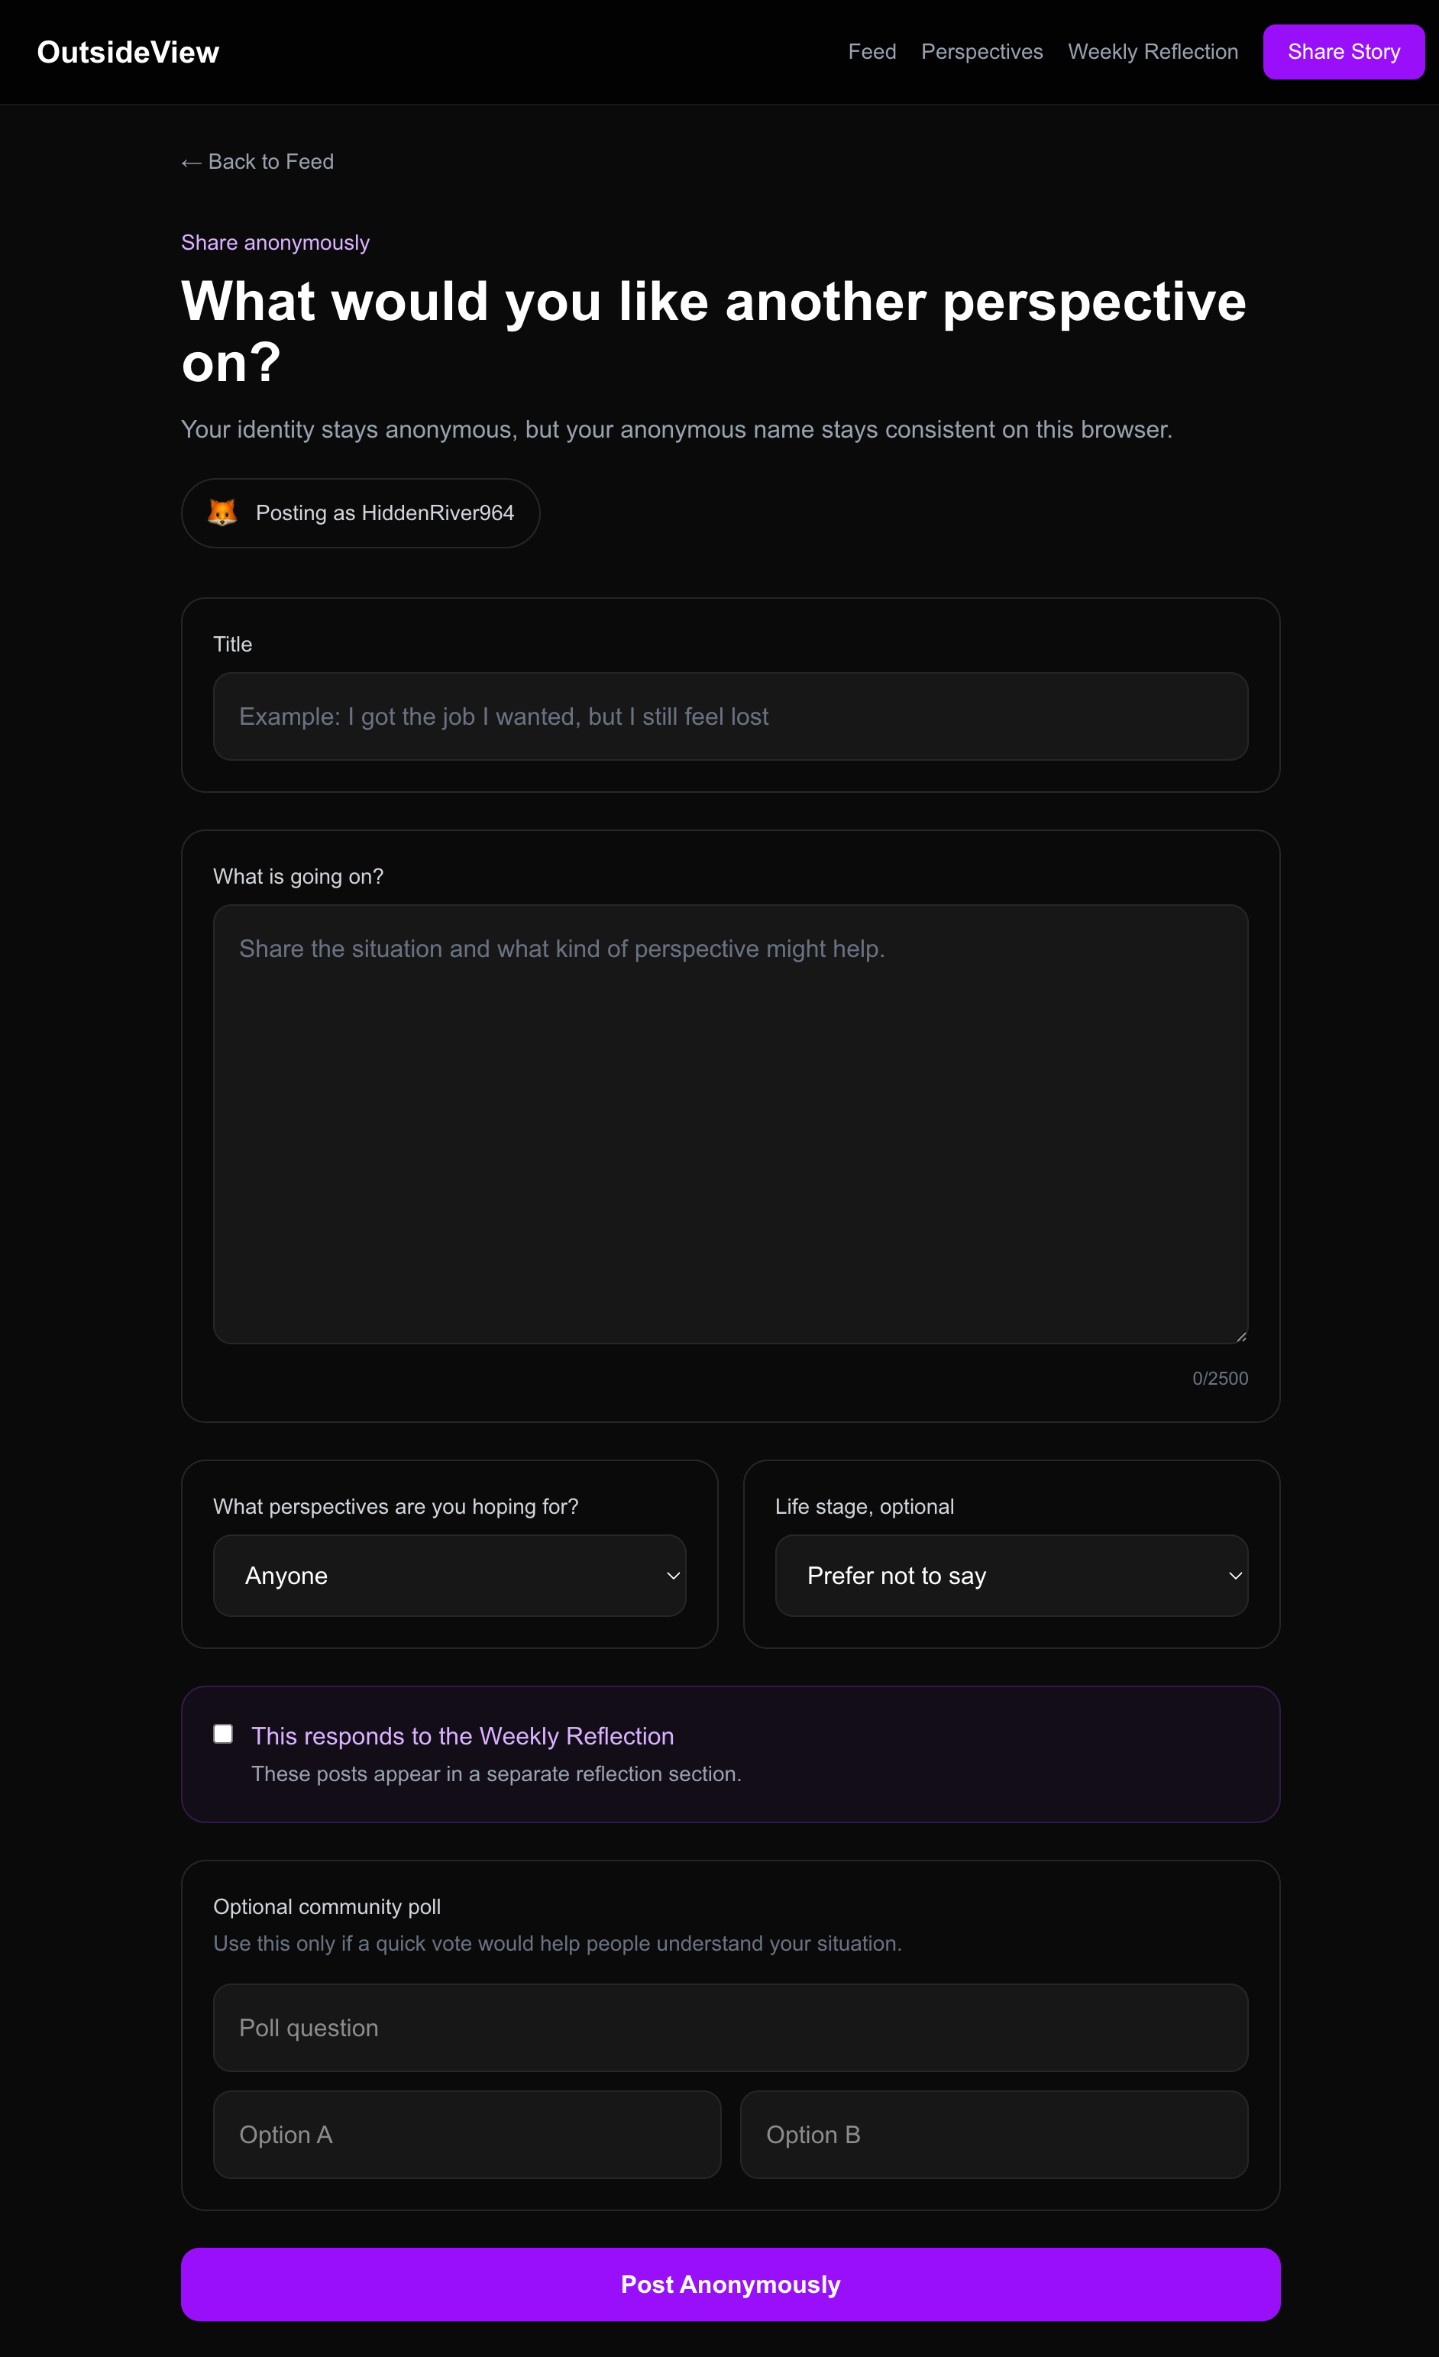The image size is (1439, 2357).
Task: Click into What is going on textarea
Action: (731, 1124)
